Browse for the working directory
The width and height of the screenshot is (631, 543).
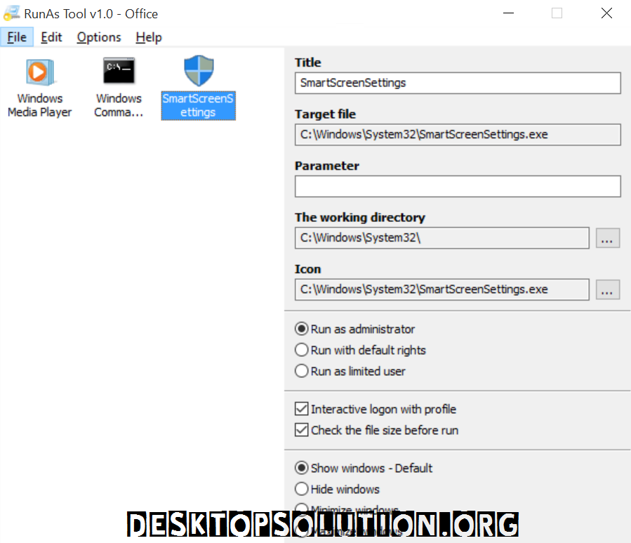607,238
